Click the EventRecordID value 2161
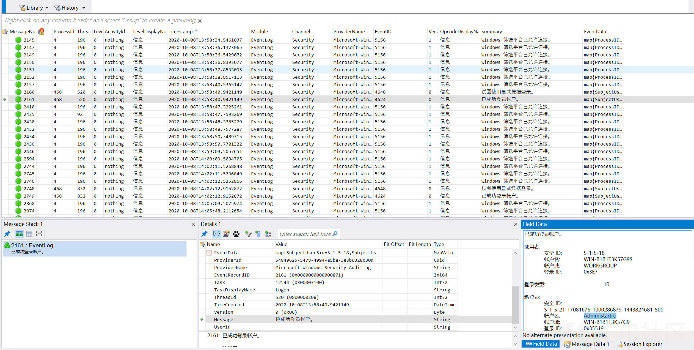 coord(309,275)
